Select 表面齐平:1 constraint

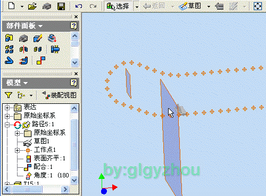click(49, 158)
